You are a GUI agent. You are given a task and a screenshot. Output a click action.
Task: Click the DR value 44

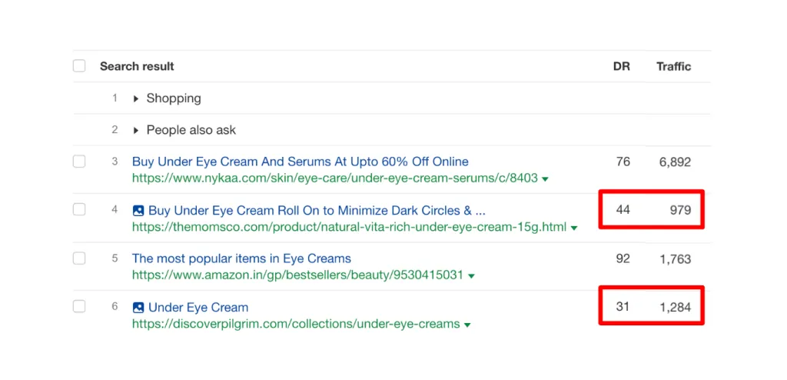(623, 209)
